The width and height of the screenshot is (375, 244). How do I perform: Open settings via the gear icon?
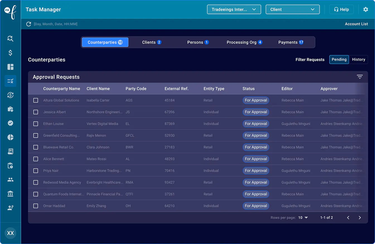point(366,9)
